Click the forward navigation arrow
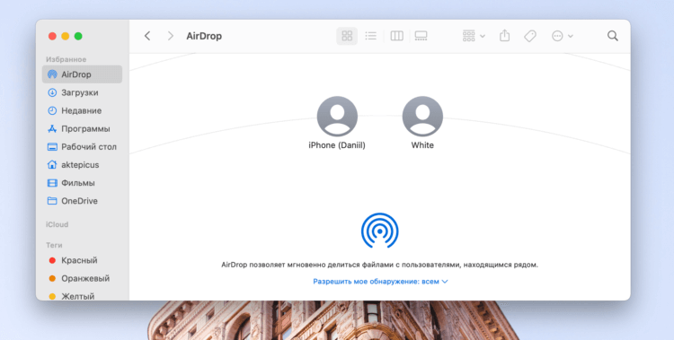The image size is (674, 340). click(x=171, y=36)
